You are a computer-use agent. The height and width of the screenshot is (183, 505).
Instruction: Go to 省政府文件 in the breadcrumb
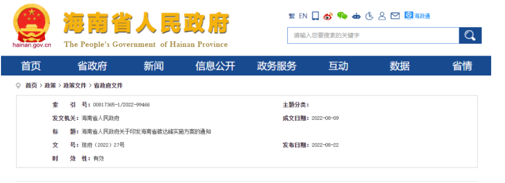click(108, 86)
